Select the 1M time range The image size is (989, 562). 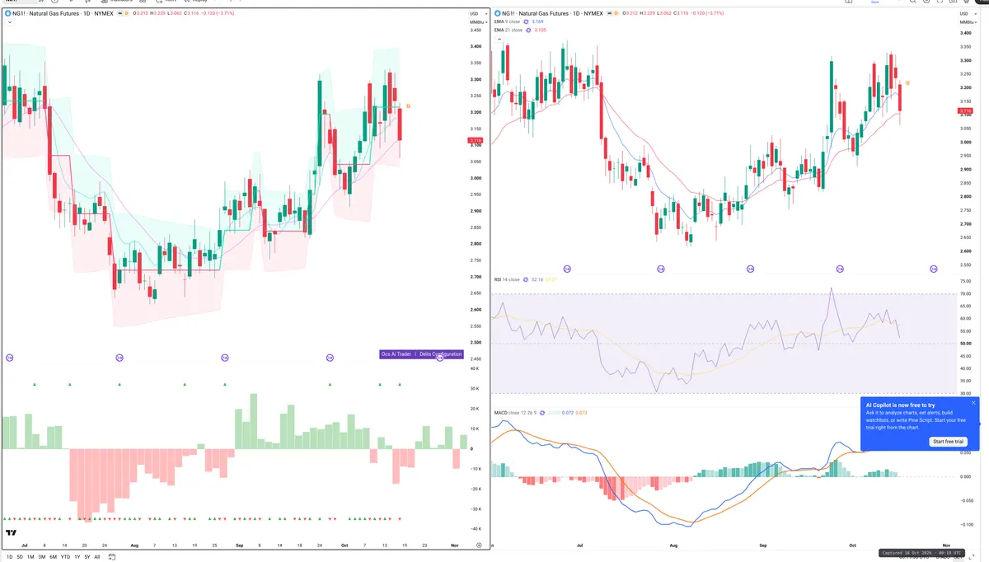click(x=30, y=557)
